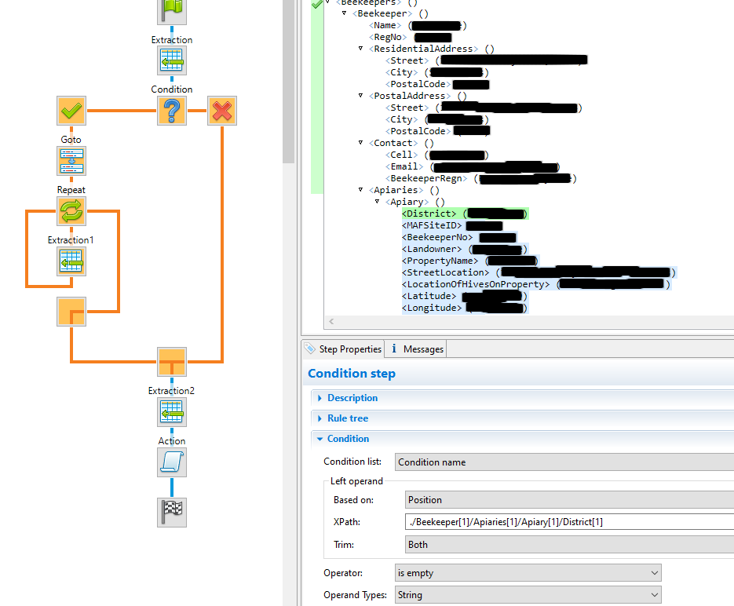Select the red X failure branch
This screenshot has height=606, width=734.
222,111
